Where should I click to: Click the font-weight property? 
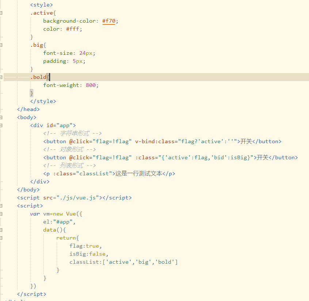[61, 85]
